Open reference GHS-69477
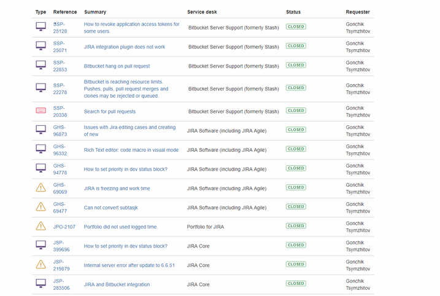440x296 pixels. [x=60, y=208]
